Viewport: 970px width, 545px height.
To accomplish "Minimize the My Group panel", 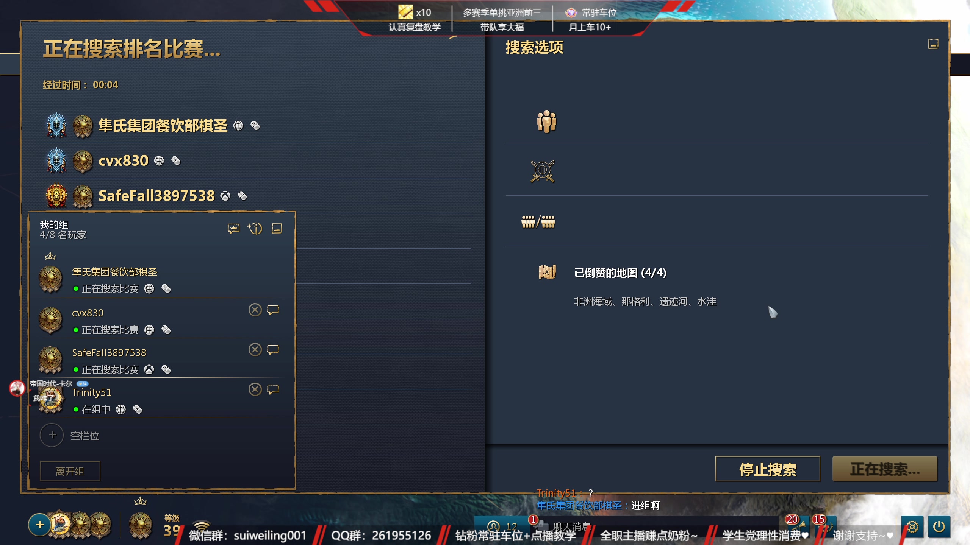I will pos(277,229).
